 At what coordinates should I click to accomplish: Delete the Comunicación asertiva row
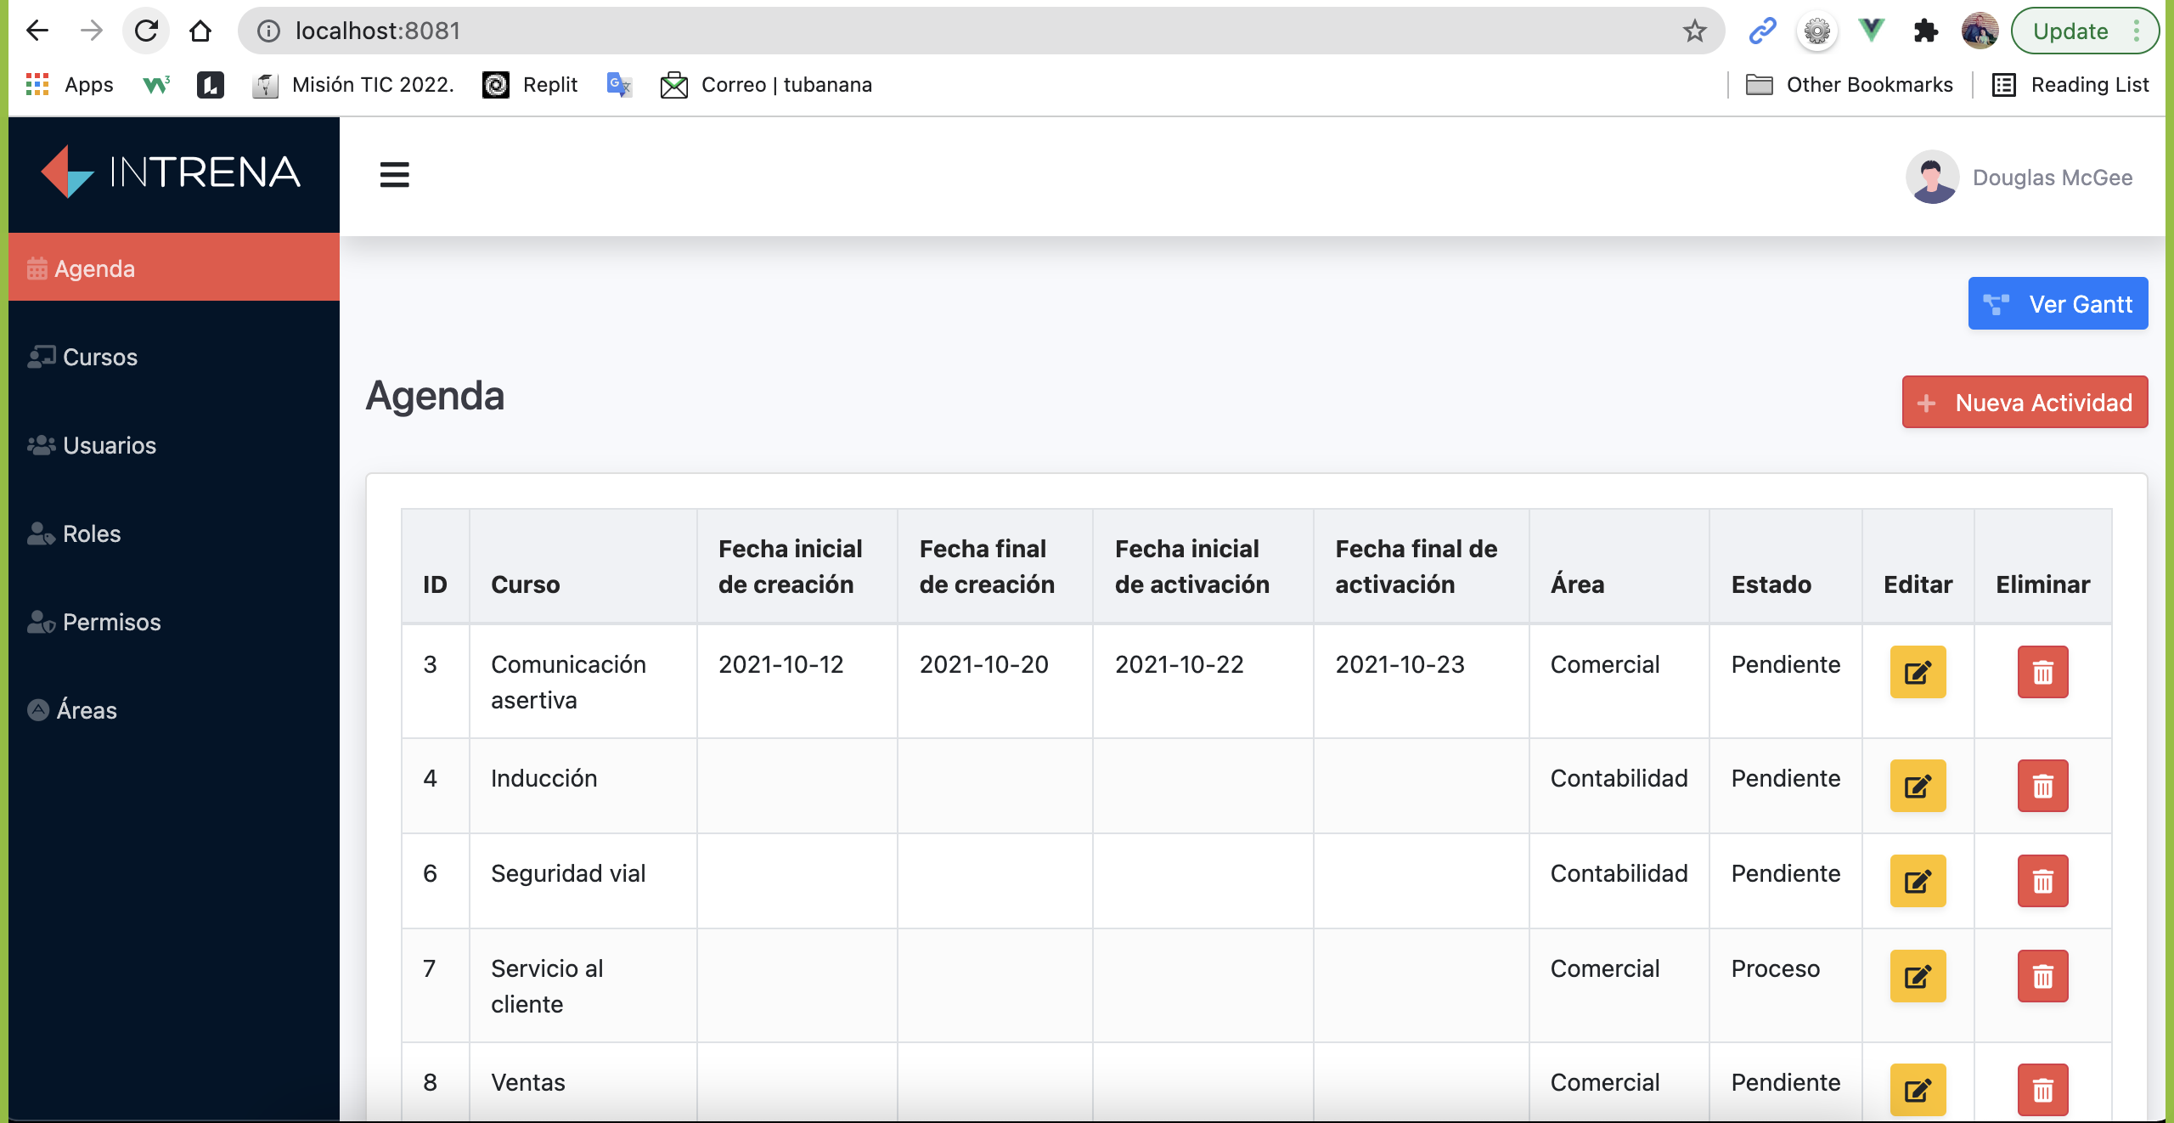pos(2042,673)
